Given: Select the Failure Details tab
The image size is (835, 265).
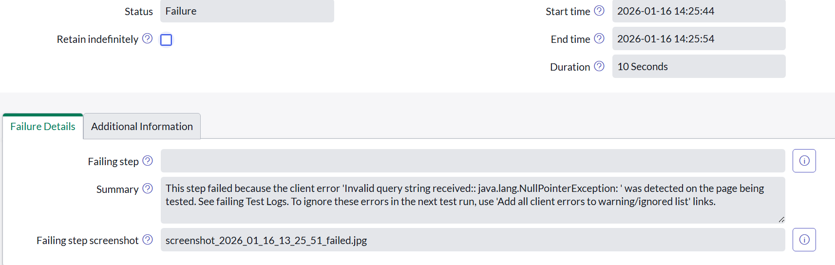Looking at the screenshot, I should pyautogui.click(x=43, y=127).
